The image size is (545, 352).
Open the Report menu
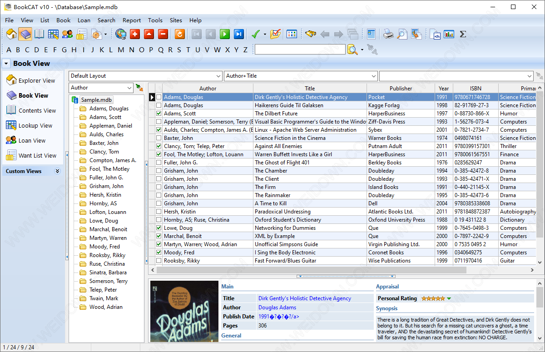pos(132,20)
